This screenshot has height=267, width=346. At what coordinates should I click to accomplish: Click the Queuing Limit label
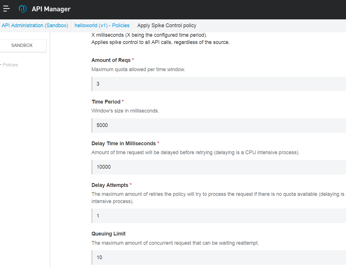tap(109, 234)
